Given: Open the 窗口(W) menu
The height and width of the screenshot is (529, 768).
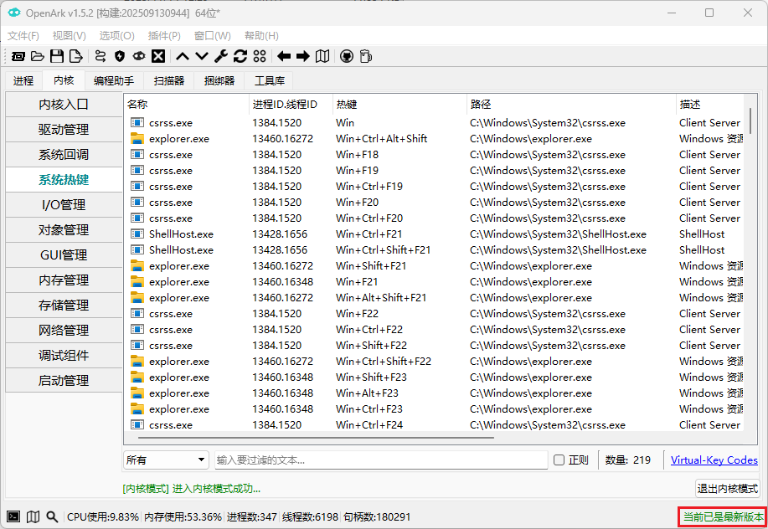Looking at the screenshot, I should (212, 36).
